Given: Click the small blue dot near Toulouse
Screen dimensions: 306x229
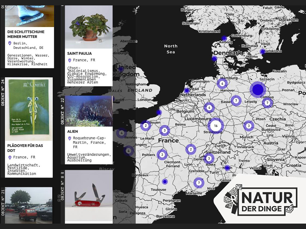Looking at the screenshot, I should click(164, 182).
